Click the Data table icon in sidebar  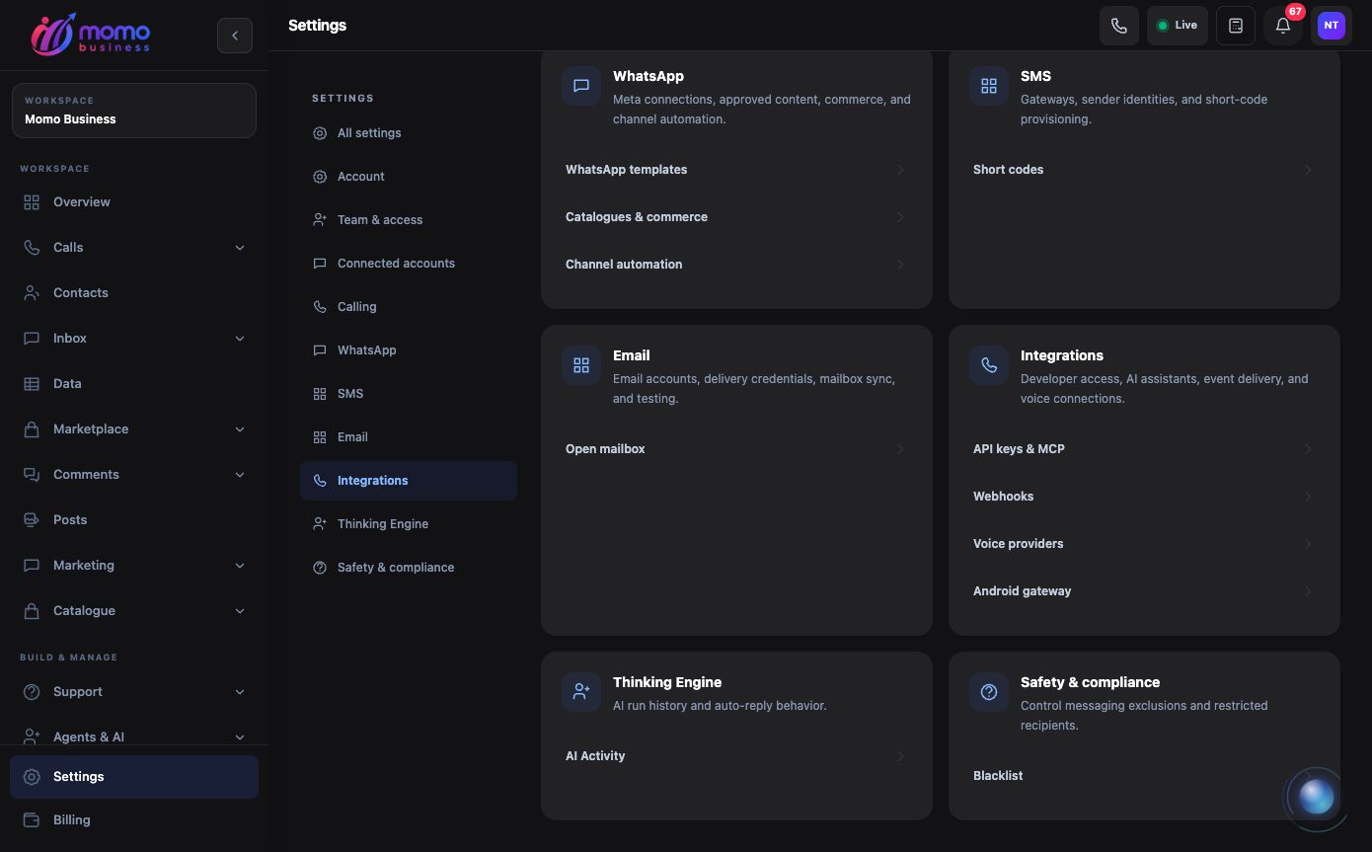(x=32, y=384)
